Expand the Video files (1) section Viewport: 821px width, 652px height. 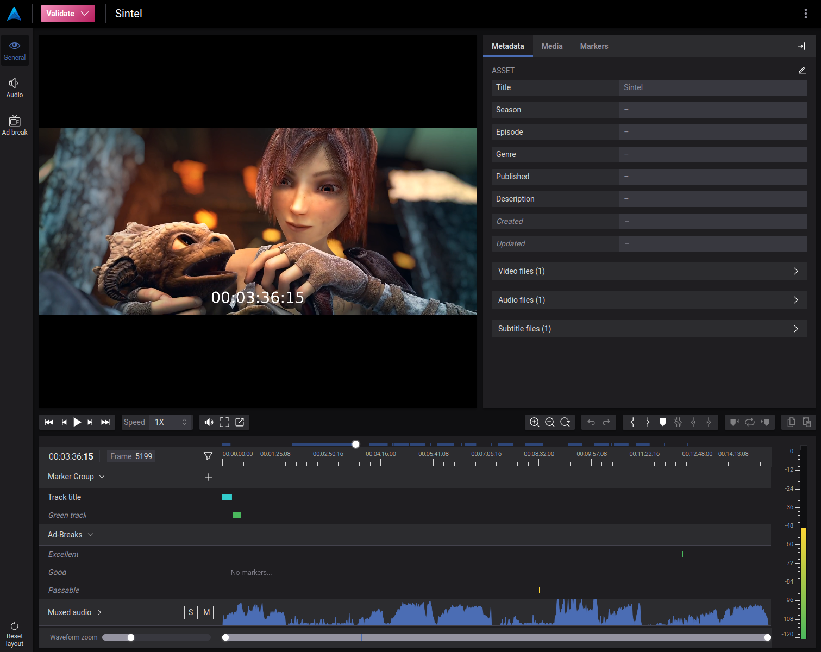[649, 271]
